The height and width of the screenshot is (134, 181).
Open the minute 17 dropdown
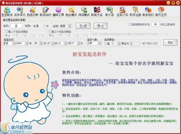tap(79, 43)
